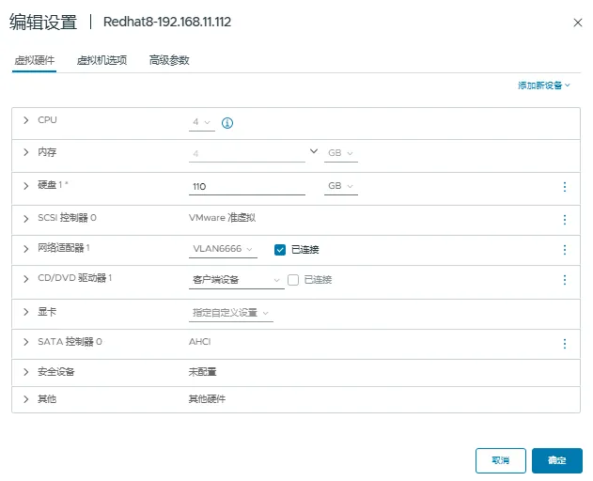Click the memory size input field

247,153
